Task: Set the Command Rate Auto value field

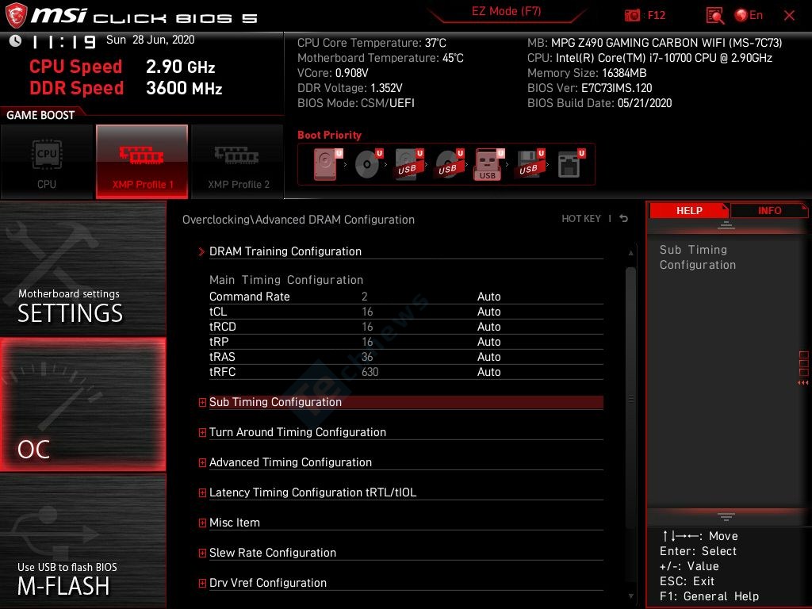Action: pyautogui.click(x=488, y=297)
